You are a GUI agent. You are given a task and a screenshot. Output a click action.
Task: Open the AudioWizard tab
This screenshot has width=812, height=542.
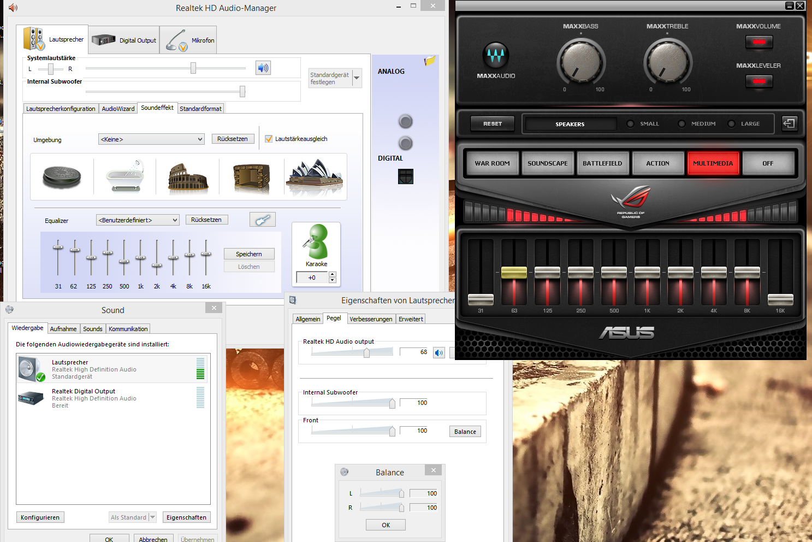tap(118, 109)
